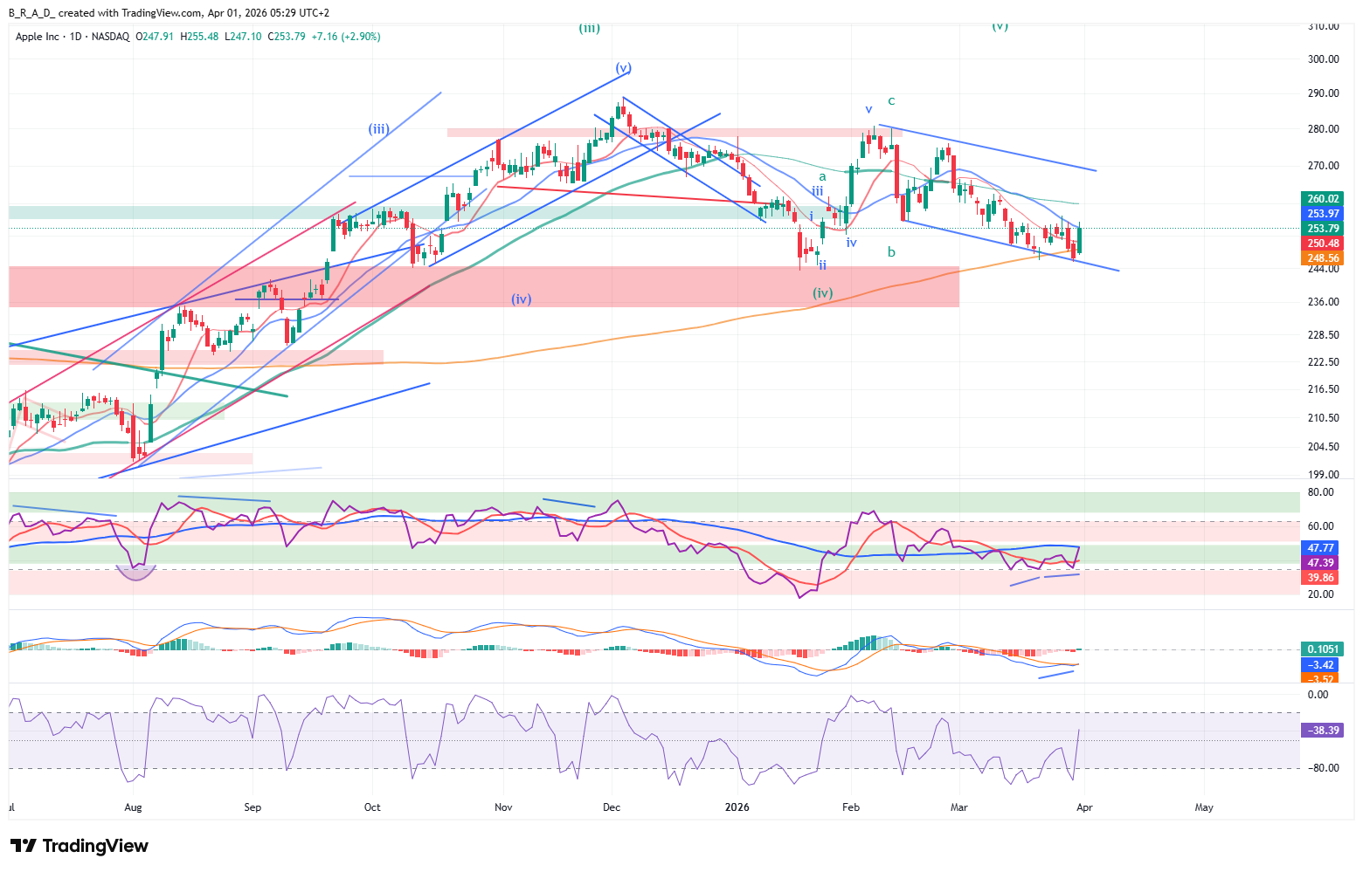Click the May label on time axis
The height and width of the screenshot is (872, 1363).
click(x=1204, y=807)
